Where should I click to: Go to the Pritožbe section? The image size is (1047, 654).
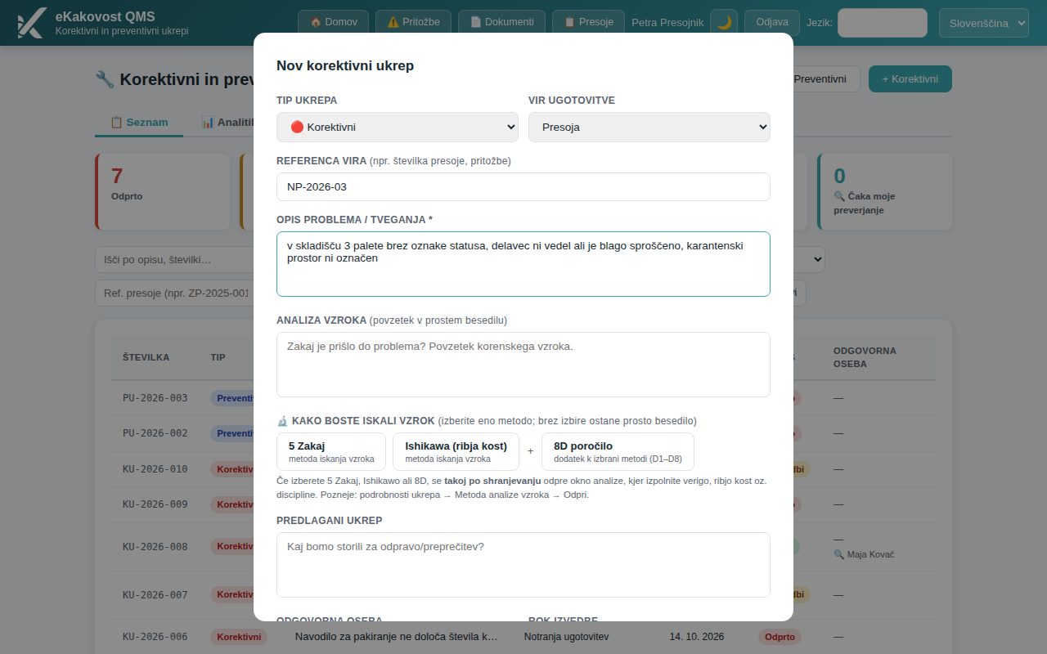[x=413, y=22]
